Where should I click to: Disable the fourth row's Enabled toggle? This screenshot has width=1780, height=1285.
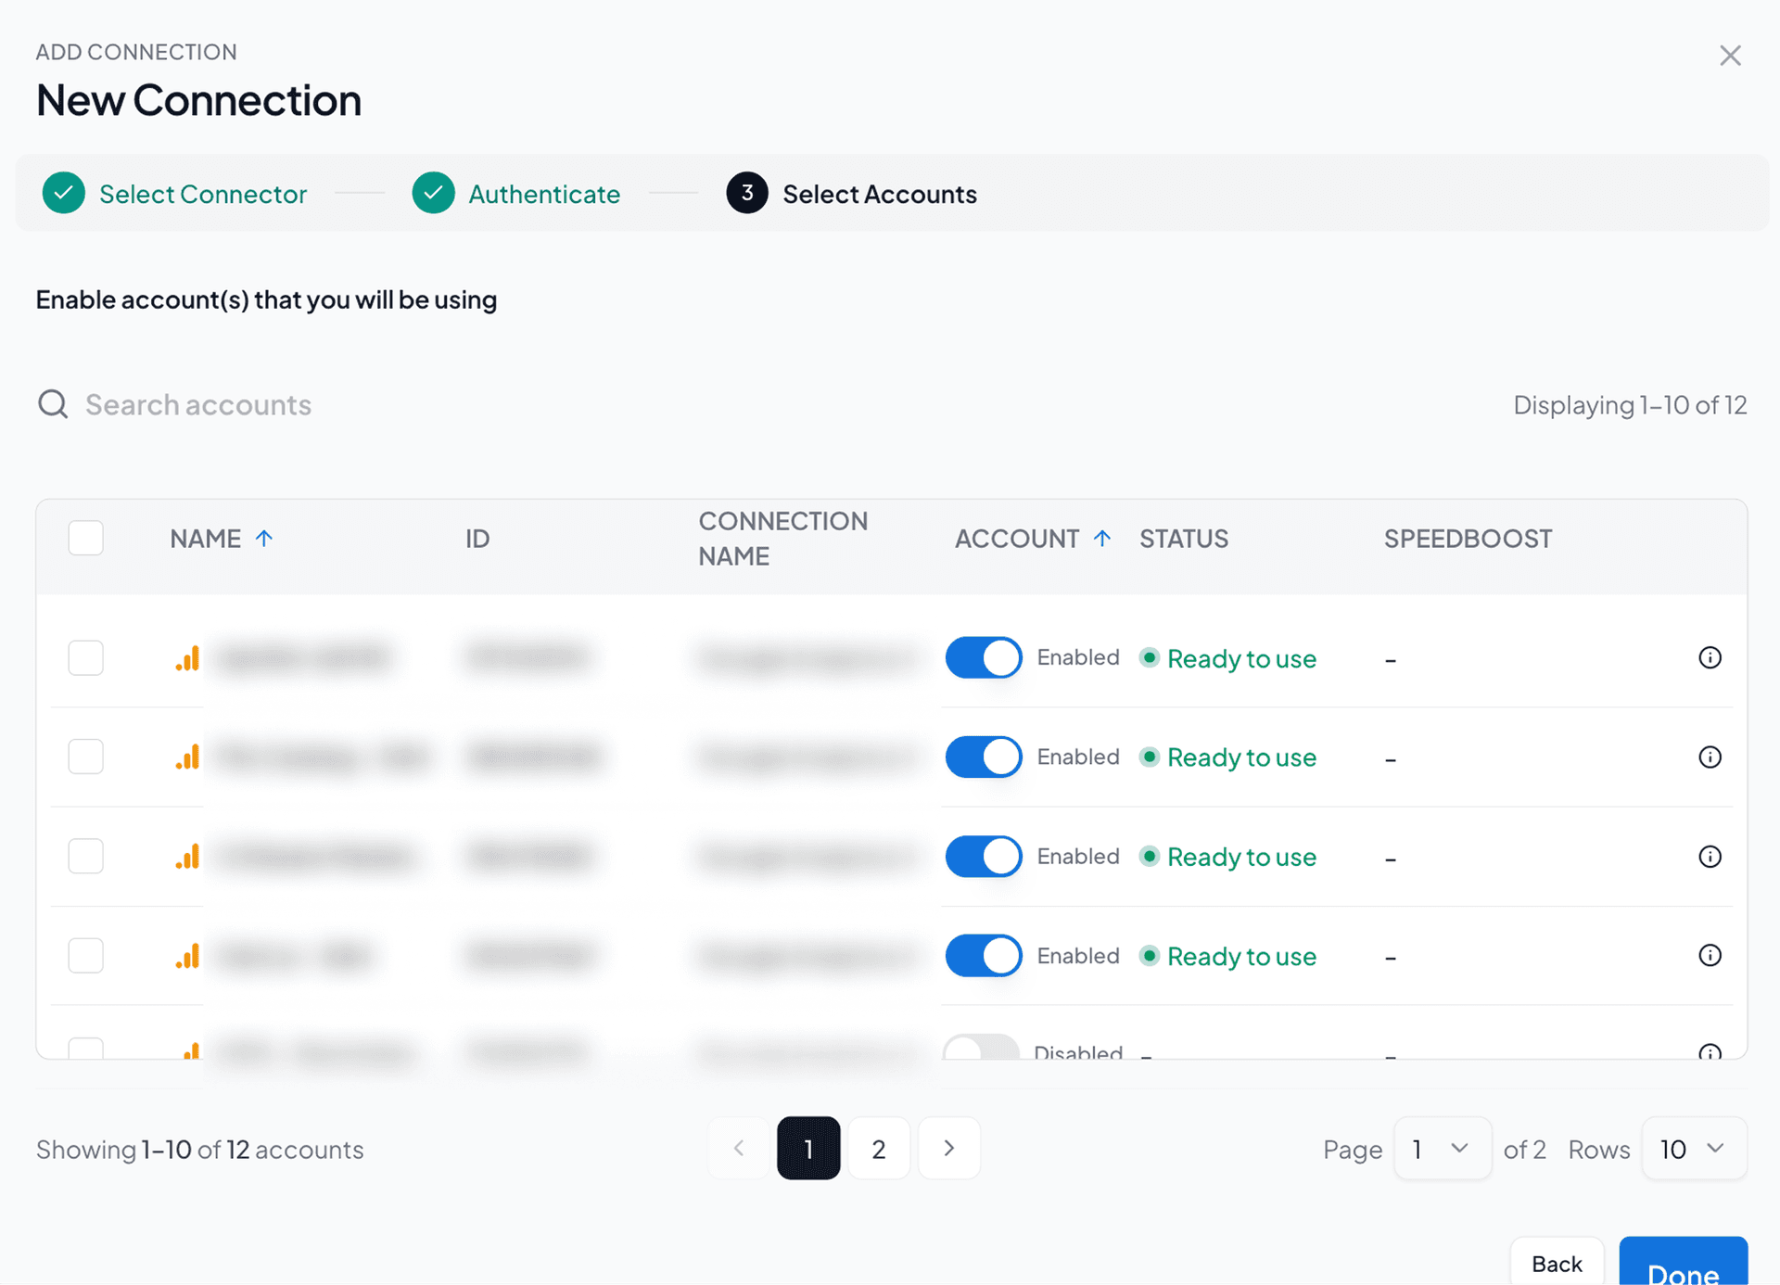[x=984, y=955]
